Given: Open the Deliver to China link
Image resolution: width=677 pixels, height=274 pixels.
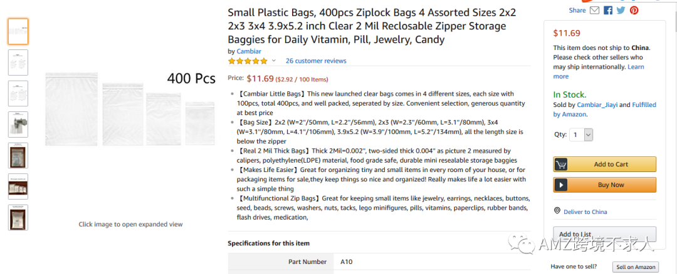Looking at the screenshot, I should click(x=585, y=212).
